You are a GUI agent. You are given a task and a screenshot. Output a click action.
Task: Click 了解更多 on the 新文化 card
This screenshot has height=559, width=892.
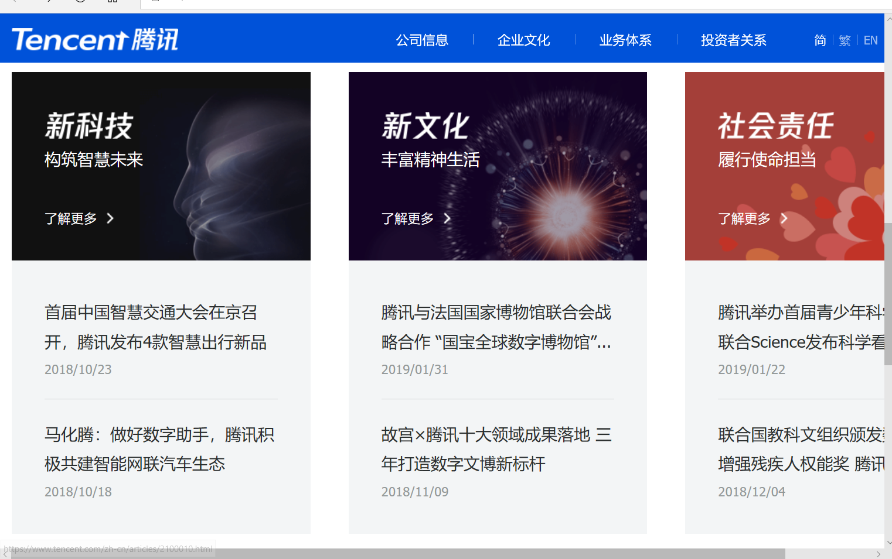[416, 218]
